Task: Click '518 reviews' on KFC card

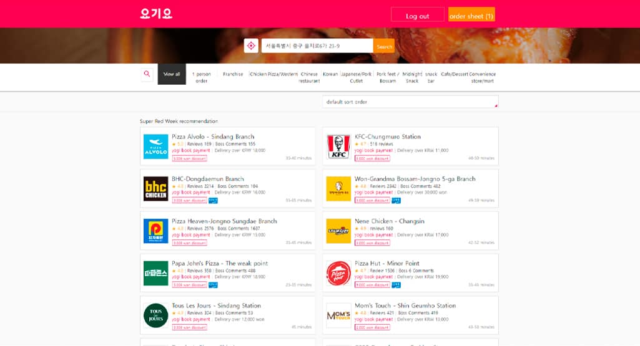Action: [382, 144]
